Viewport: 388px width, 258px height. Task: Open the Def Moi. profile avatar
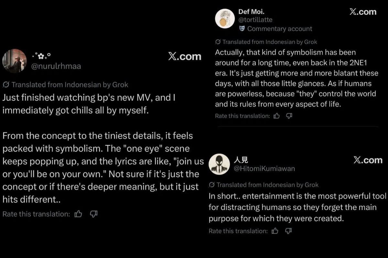pyautogui.click(x=225, y=18)
